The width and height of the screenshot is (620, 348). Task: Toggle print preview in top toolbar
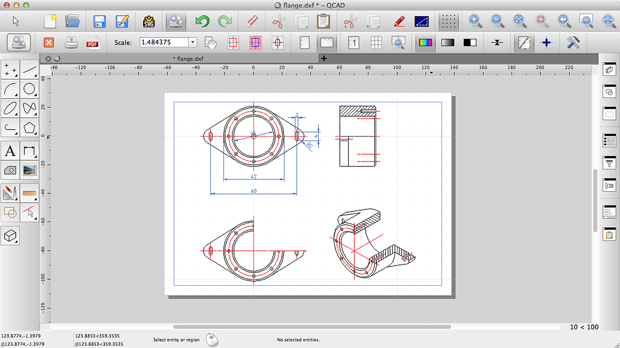coord(176,21)
